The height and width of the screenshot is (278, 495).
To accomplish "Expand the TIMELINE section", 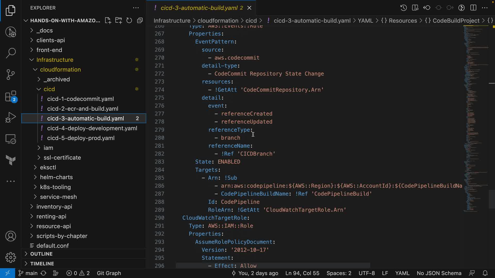I will tap(42, 264).
